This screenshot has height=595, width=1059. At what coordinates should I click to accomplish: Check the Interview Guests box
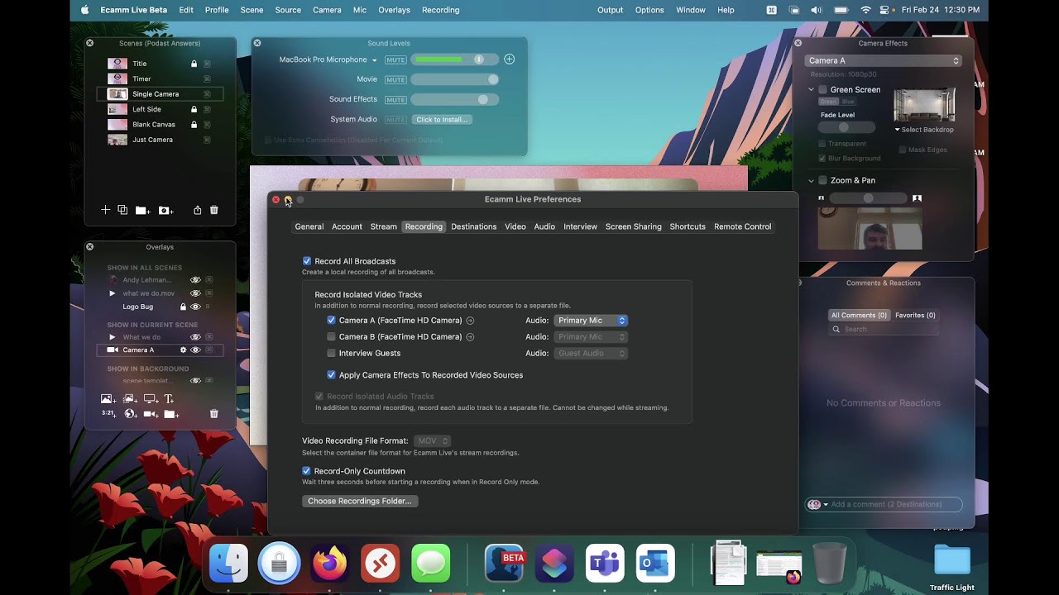(332, 354)
